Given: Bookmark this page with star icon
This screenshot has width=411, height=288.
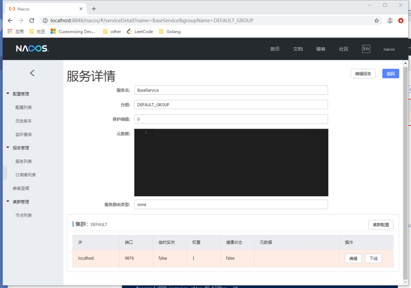Looking at the screenshot, I should click(x=376, y=21).
